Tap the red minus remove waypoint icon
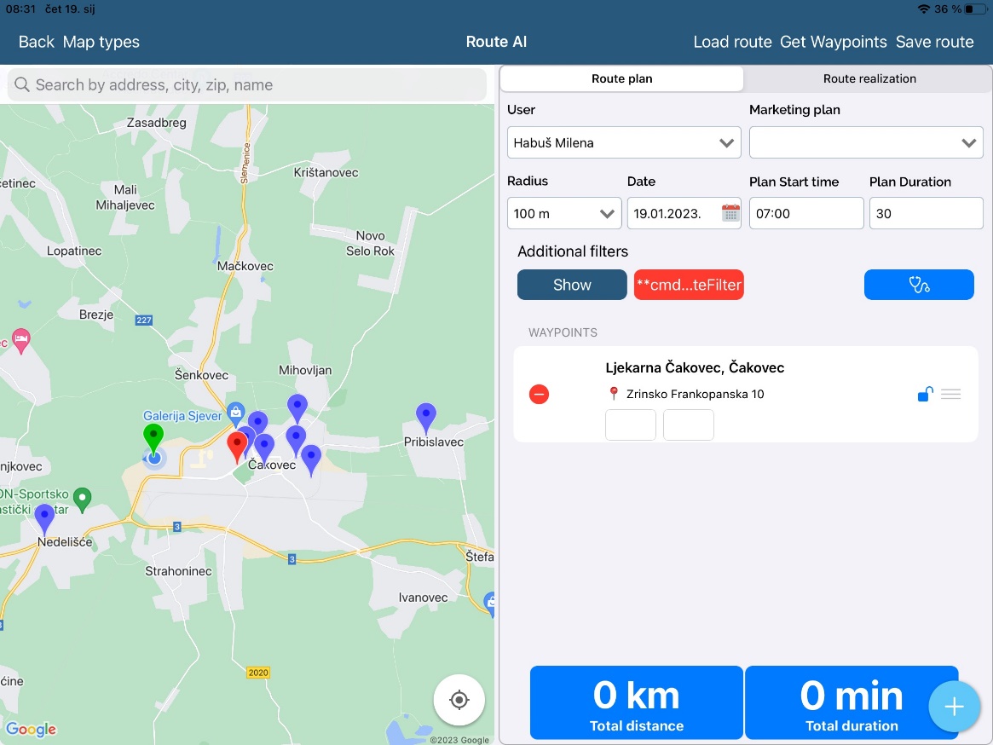 coord(539,395)
